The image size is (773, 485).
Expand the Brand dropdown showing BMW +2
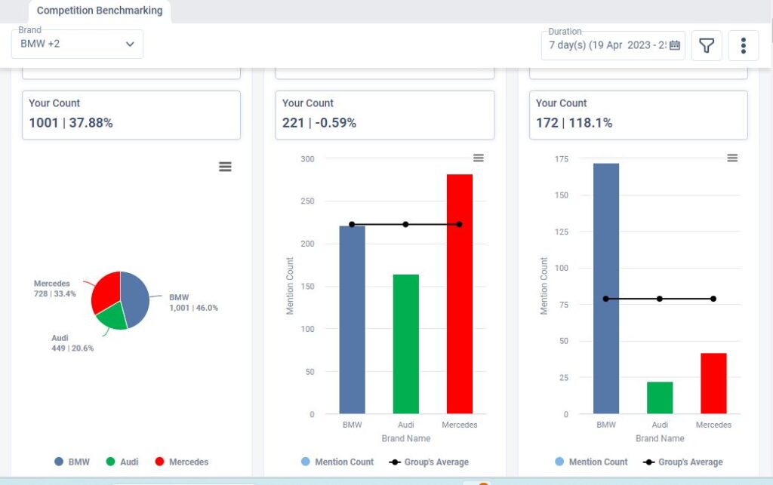[78, 45]
